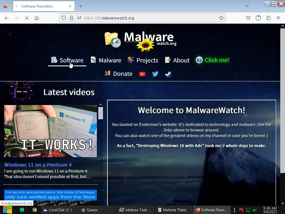
Task: Open the 'Windows 11 on a Pentium 4' title link
Action: click(38, 165)
